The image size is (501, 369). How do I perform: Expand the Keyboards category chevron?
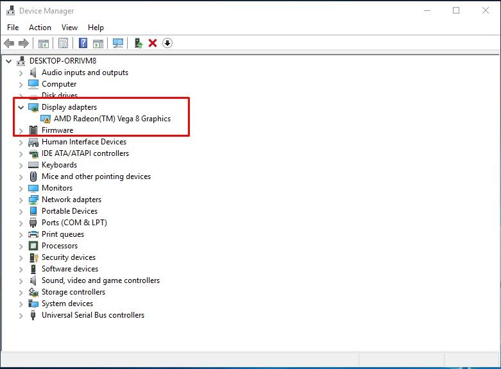click(21, 166)
